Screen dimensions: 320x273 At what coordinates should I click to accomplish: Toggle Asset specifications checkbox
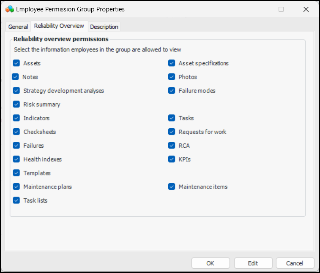(172, 63)
